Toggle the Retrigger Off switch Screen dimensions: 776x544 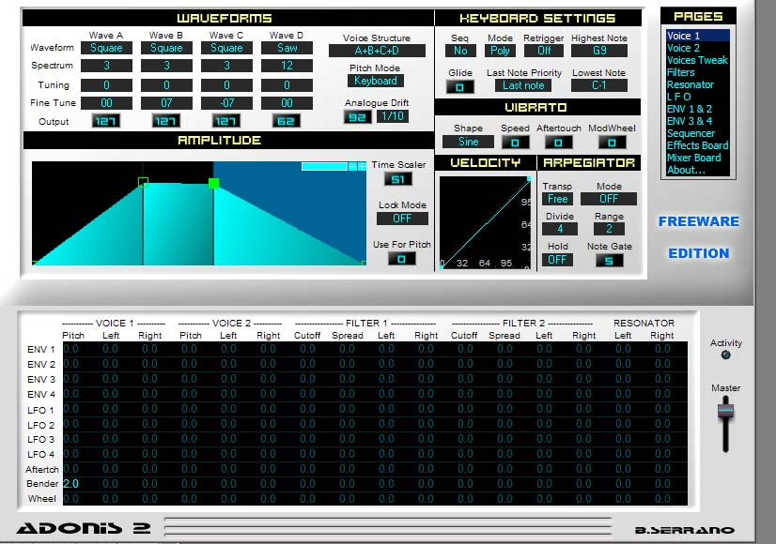tap(544, 51)
